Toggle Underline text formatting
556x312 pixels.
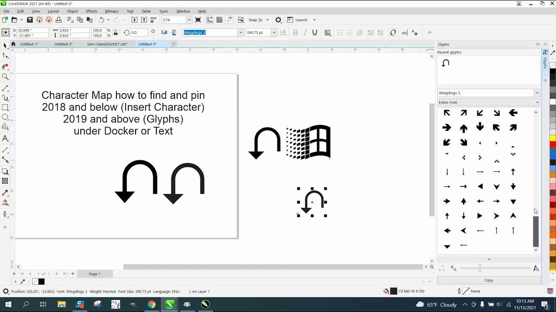point(314,32)
